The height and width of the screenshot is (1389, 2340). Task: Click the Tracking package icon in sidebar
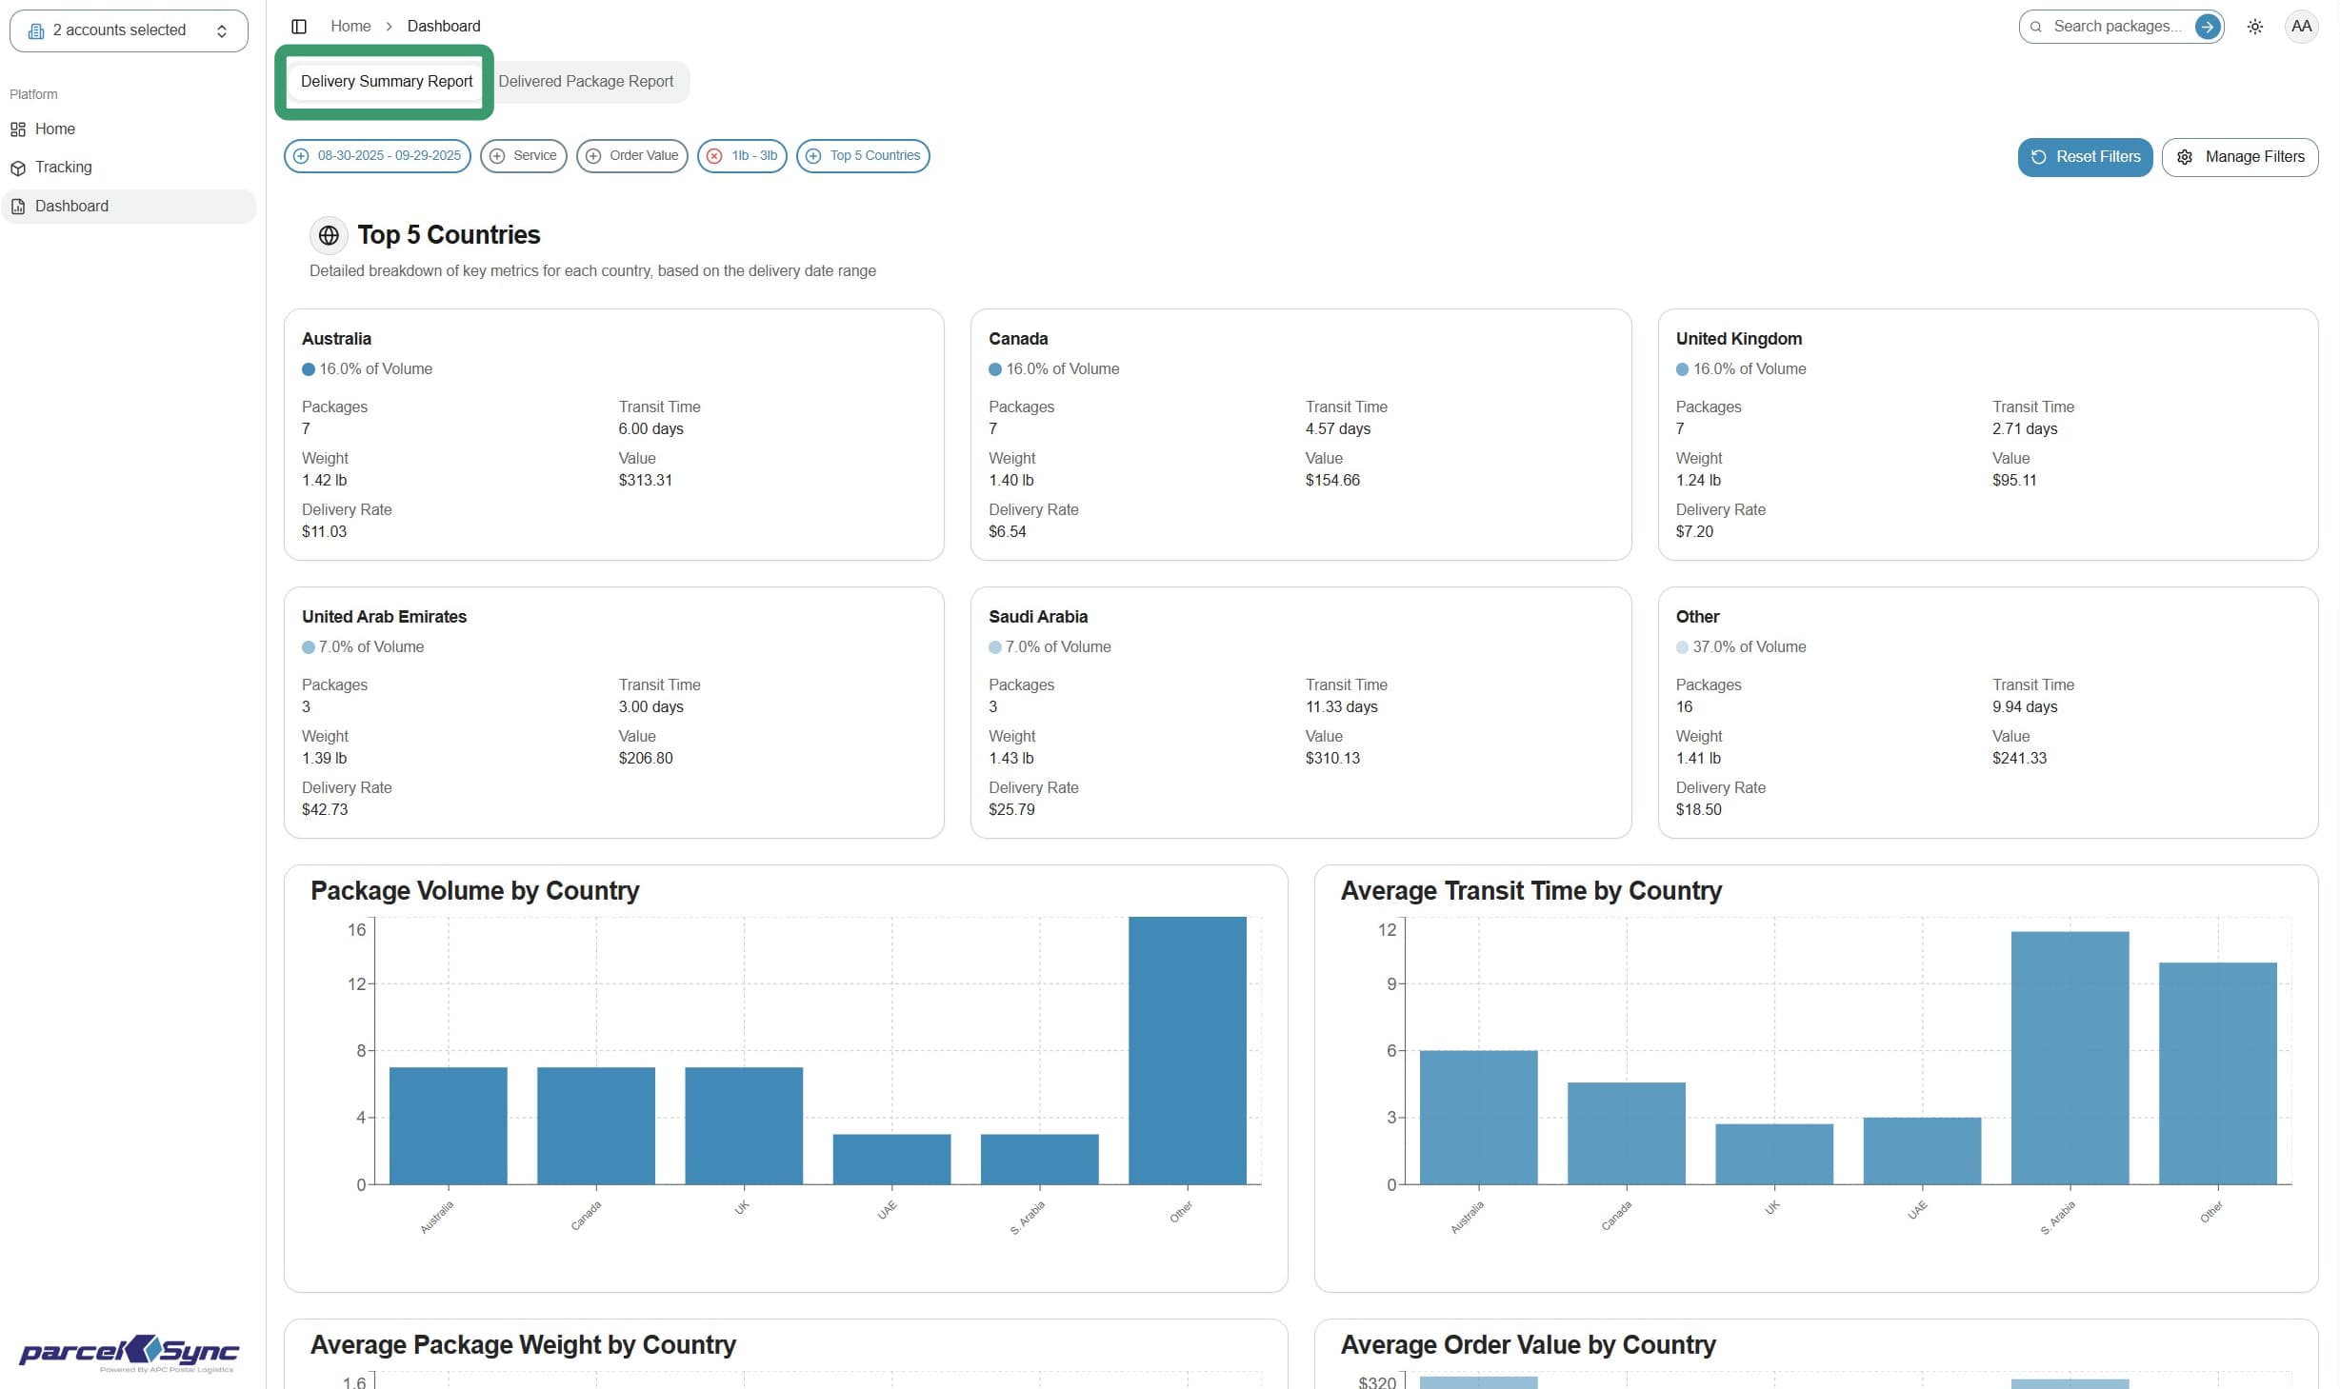pos(18,169)
